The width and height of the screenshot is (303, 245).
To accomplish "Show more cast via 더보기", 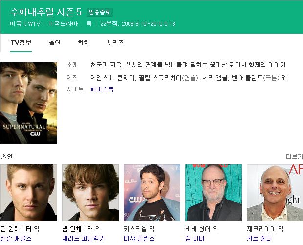I will [x=294, y=156].
